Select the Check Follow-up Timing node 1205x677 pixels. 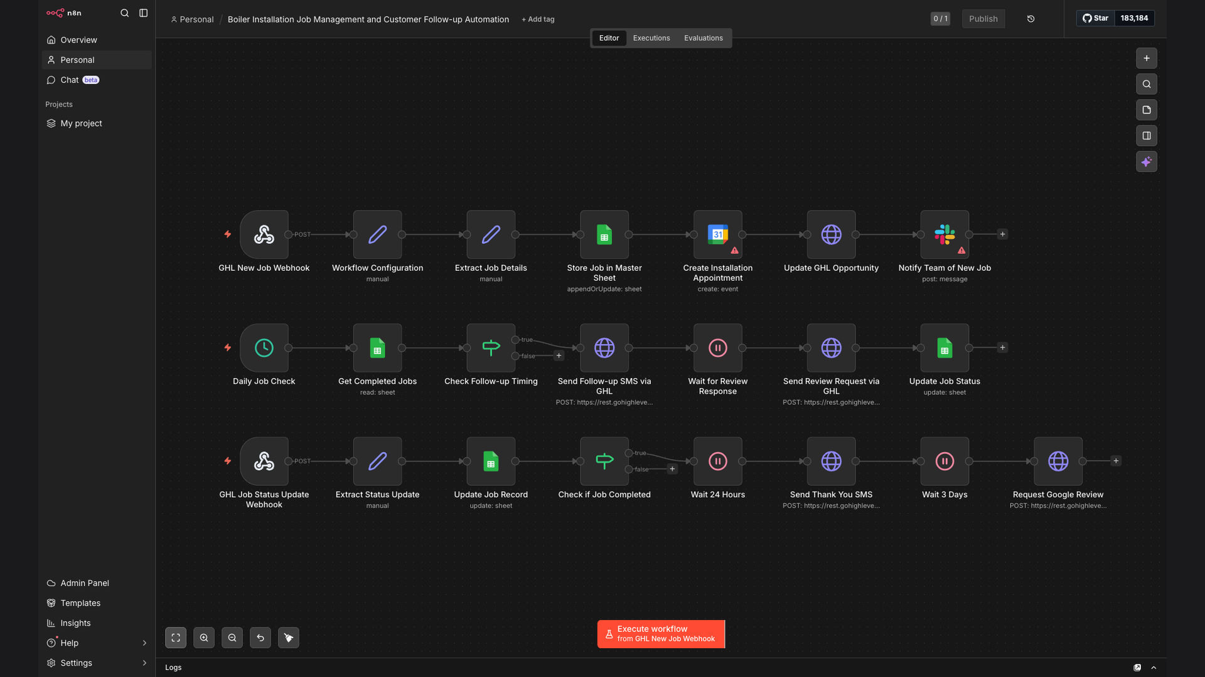point(491,348)
